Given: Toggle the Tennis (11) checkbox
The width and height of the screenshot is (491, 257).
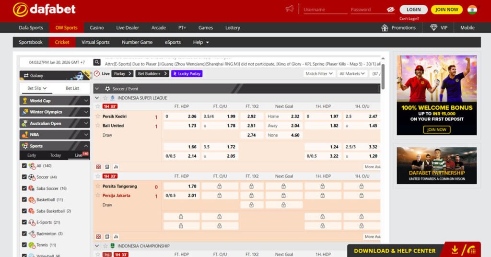Looking at the screenshot, I should pyautogui.click(x=24, y=245).
